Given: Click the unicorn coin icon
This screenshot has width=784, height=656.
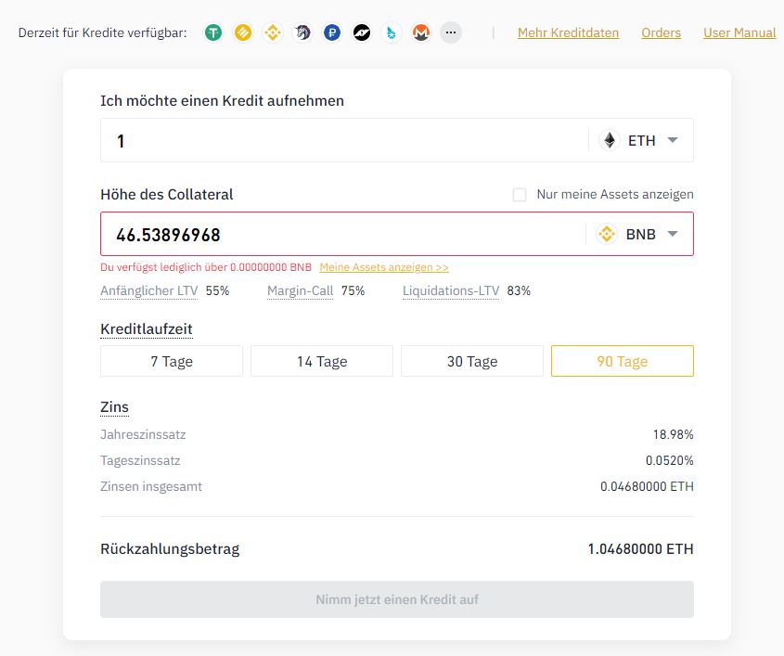Looking at the screenshot, I should point(302,32).
